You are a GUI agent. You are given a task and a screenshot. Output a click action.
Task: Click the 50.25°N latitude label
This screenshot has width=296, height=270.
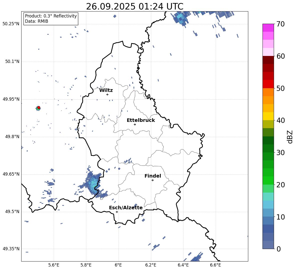(x=11, y=24)
